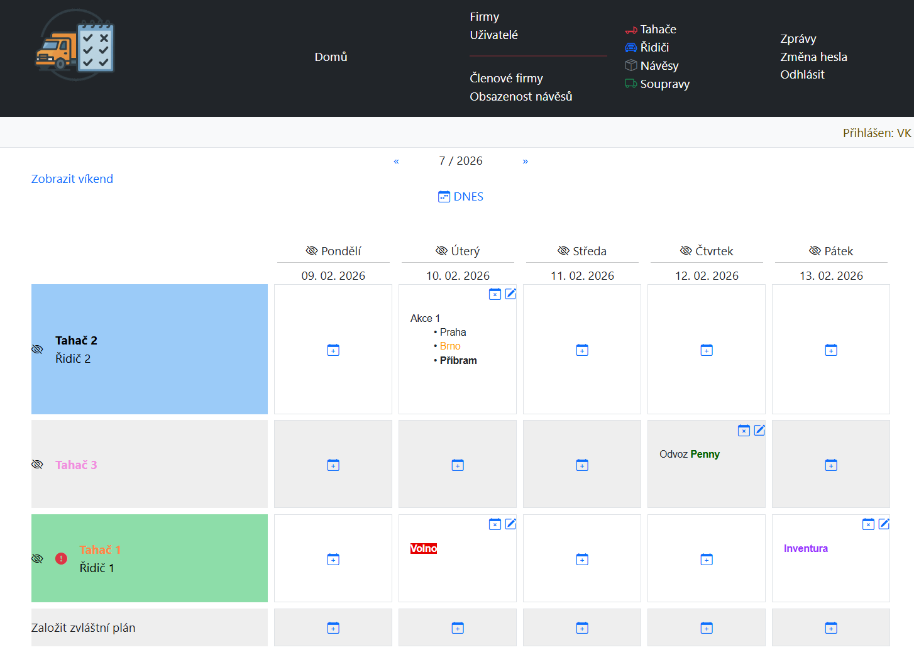Edit the Akce 1 plan entry
914x662 pixels.
(x=510, y=294)
